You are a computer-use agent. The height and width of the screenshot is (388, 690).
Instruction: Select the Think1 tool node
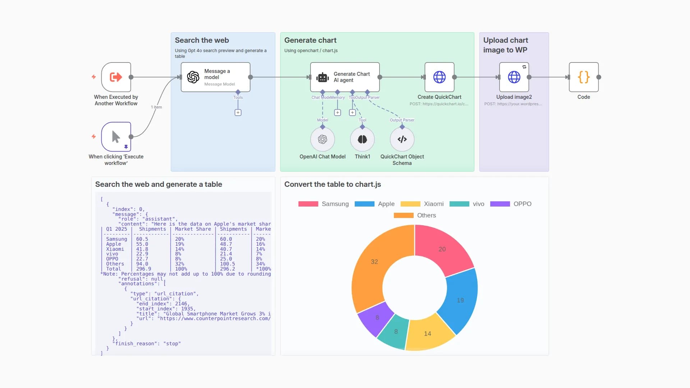[x=362, y=139]
